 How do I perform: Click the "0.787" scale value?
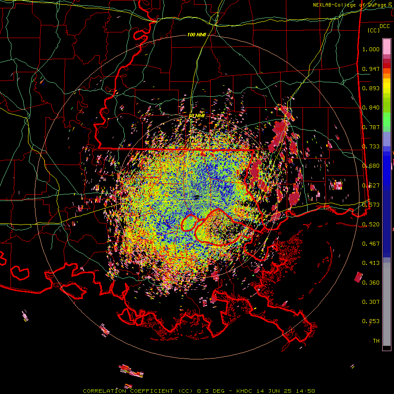tap(371, 127)
